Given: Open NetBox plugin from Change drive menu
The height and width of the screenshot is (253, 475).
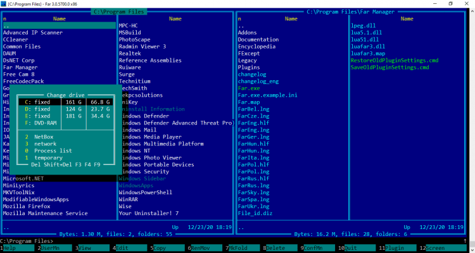Looking at the screenshot, I should tap(44, 137).
